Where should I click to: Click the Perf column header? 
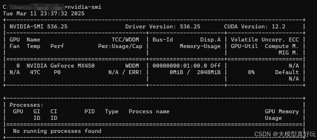[x=57, y=46]
